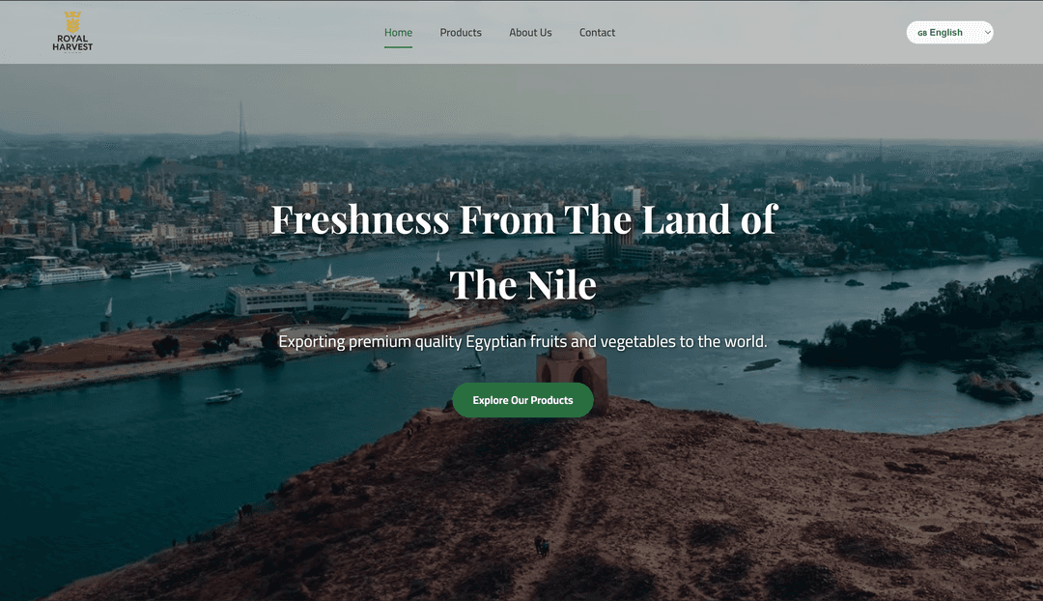
Task: Open the English language dropdown
Action: [x=949, y=33]
